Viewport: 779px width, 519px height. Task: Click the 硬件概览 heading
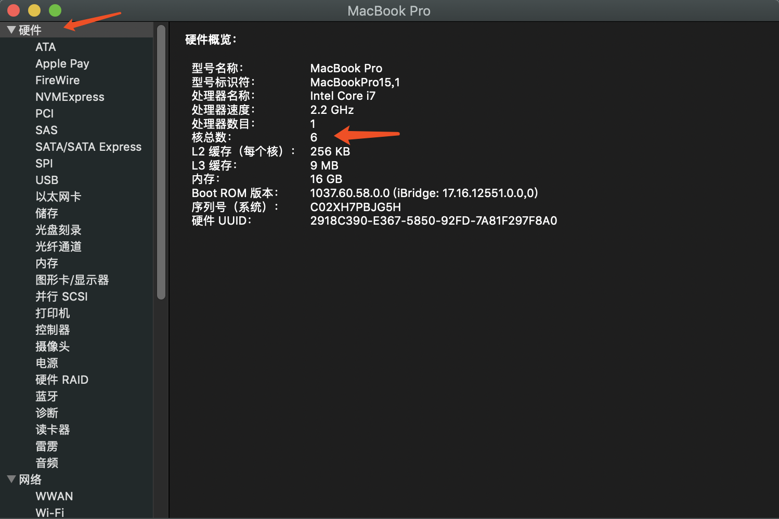click(211, 40)
